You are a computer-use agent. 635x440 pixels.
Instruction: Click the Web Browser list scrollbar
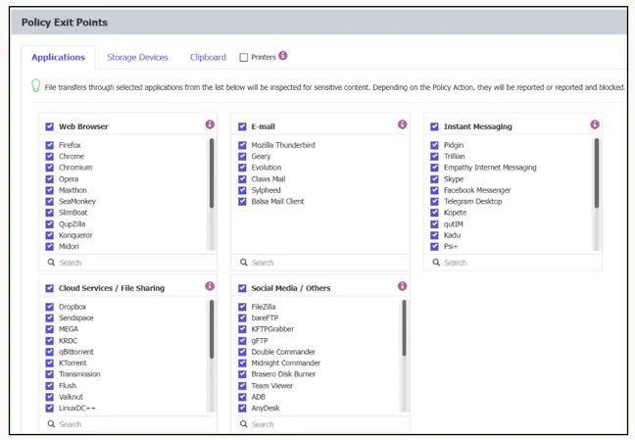[212, 173]
